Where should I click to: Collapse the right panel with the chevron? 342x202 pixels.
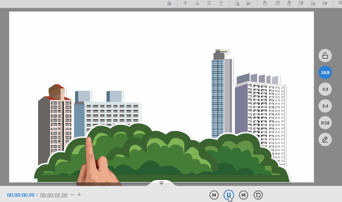tap(340, 3)
